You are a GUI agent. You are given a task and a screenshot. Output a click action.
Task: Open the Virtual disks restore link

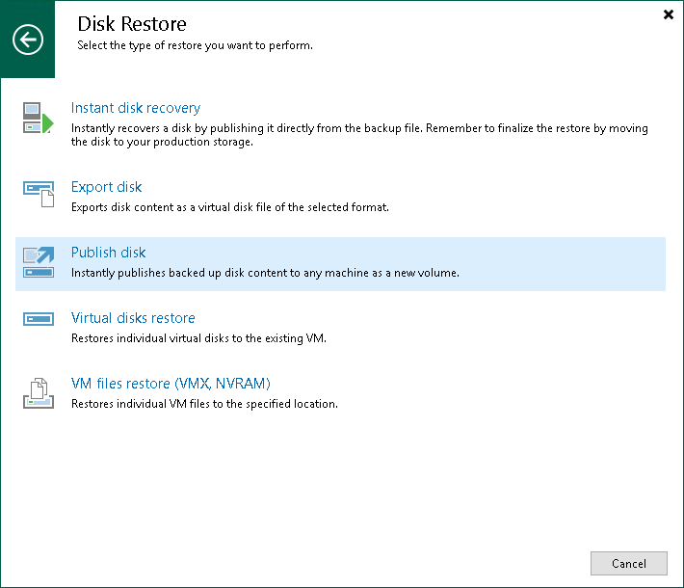click(x=133, y=318)
